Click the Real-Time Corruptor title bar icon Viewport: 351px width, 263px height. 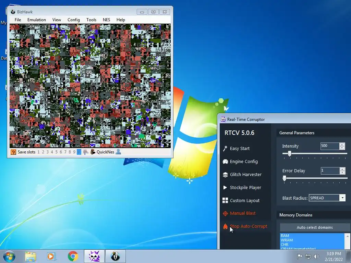point(223,119)
